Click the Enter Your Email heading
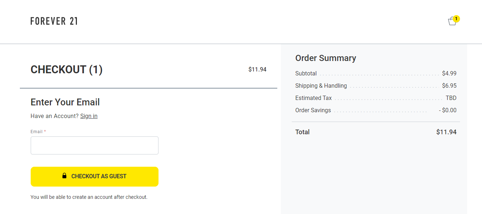The width and height of the screenshot is (482, 214). coord(65,102)
